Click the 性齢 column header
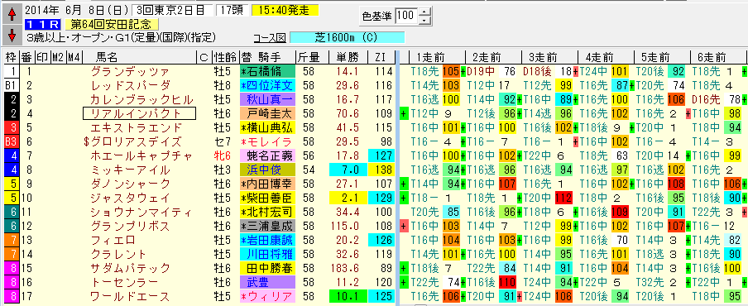 pyautogui.click(x=226, y=58)
